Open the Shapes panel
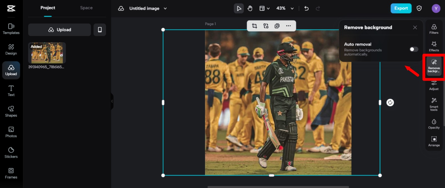 point(11,111)
